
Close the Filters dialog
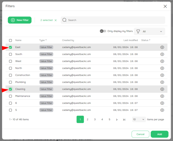coord(165,6)
